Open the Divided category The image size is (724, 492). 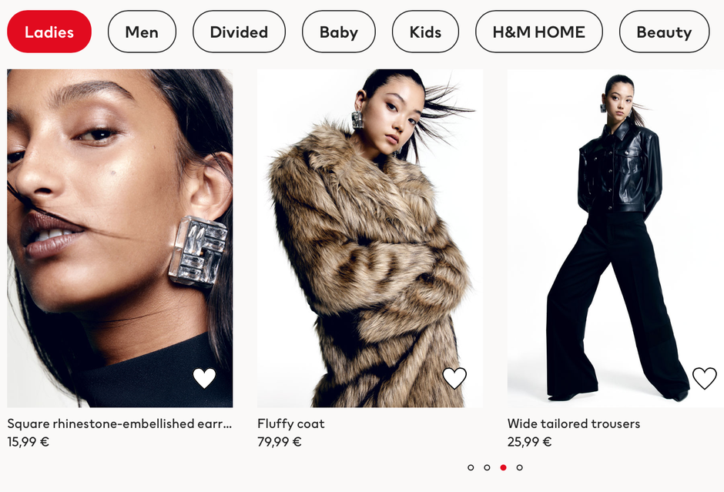pyautogui.click(x=239, y=32)
